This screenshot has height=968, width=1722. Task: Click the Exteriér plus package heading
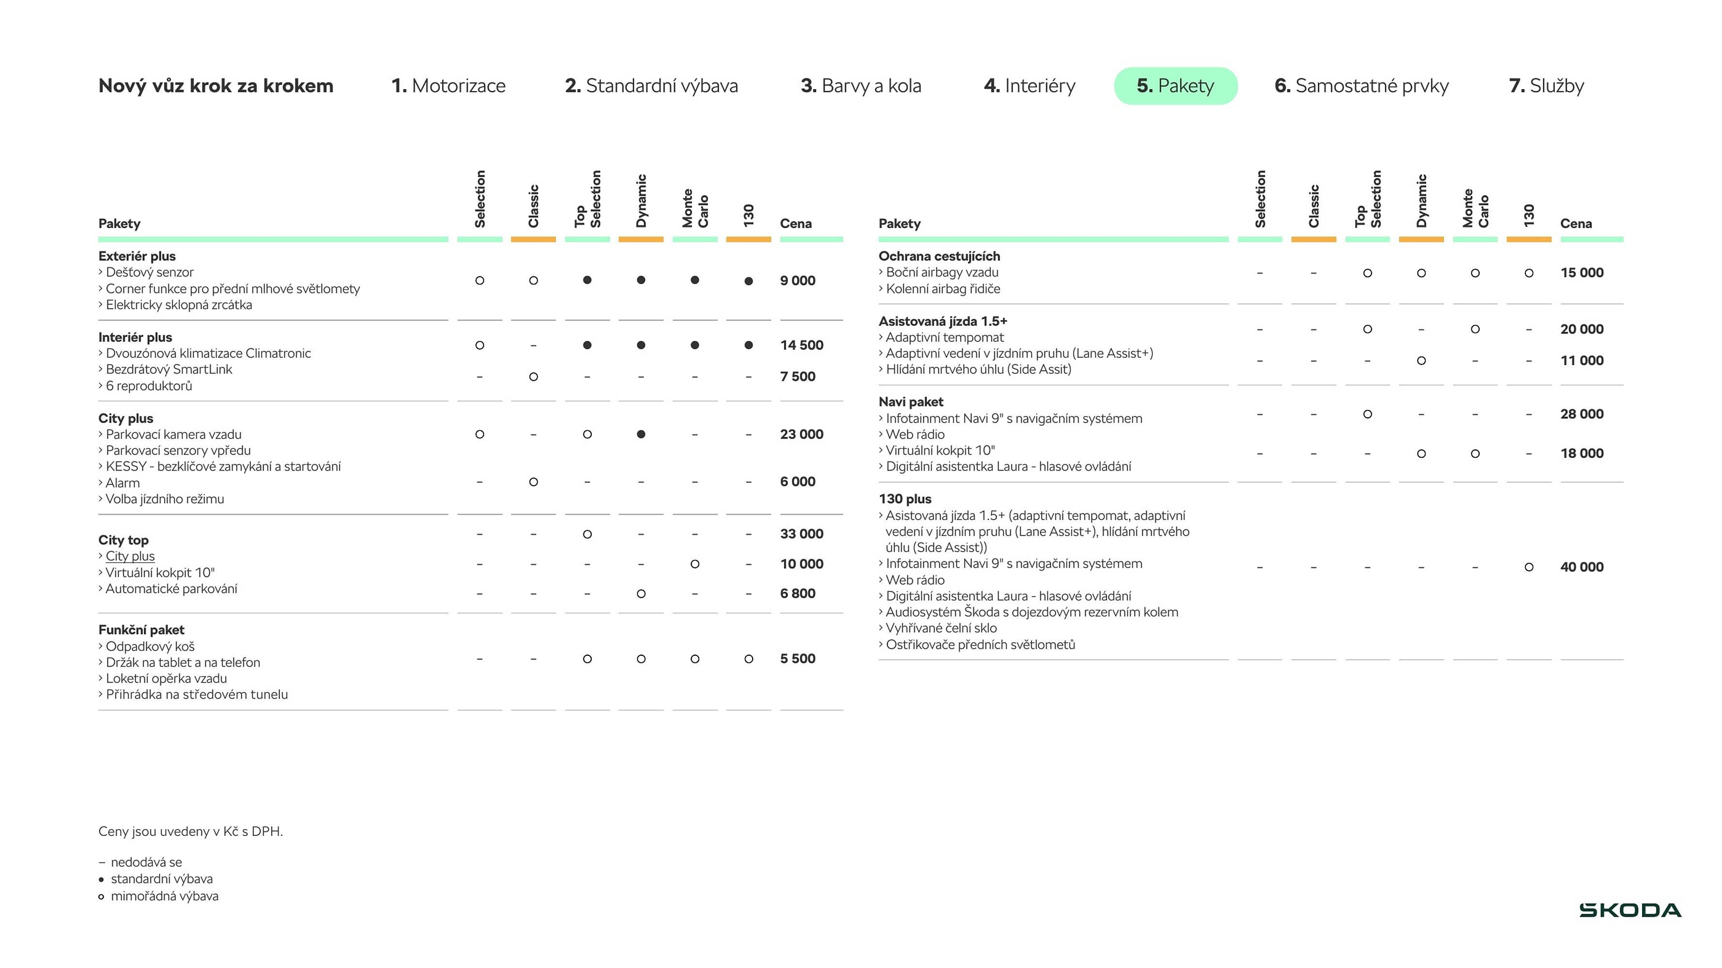click(137, 256)
